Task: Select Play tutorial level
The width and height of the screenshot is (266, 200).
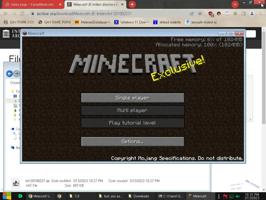Action: (x=133, y=123)
